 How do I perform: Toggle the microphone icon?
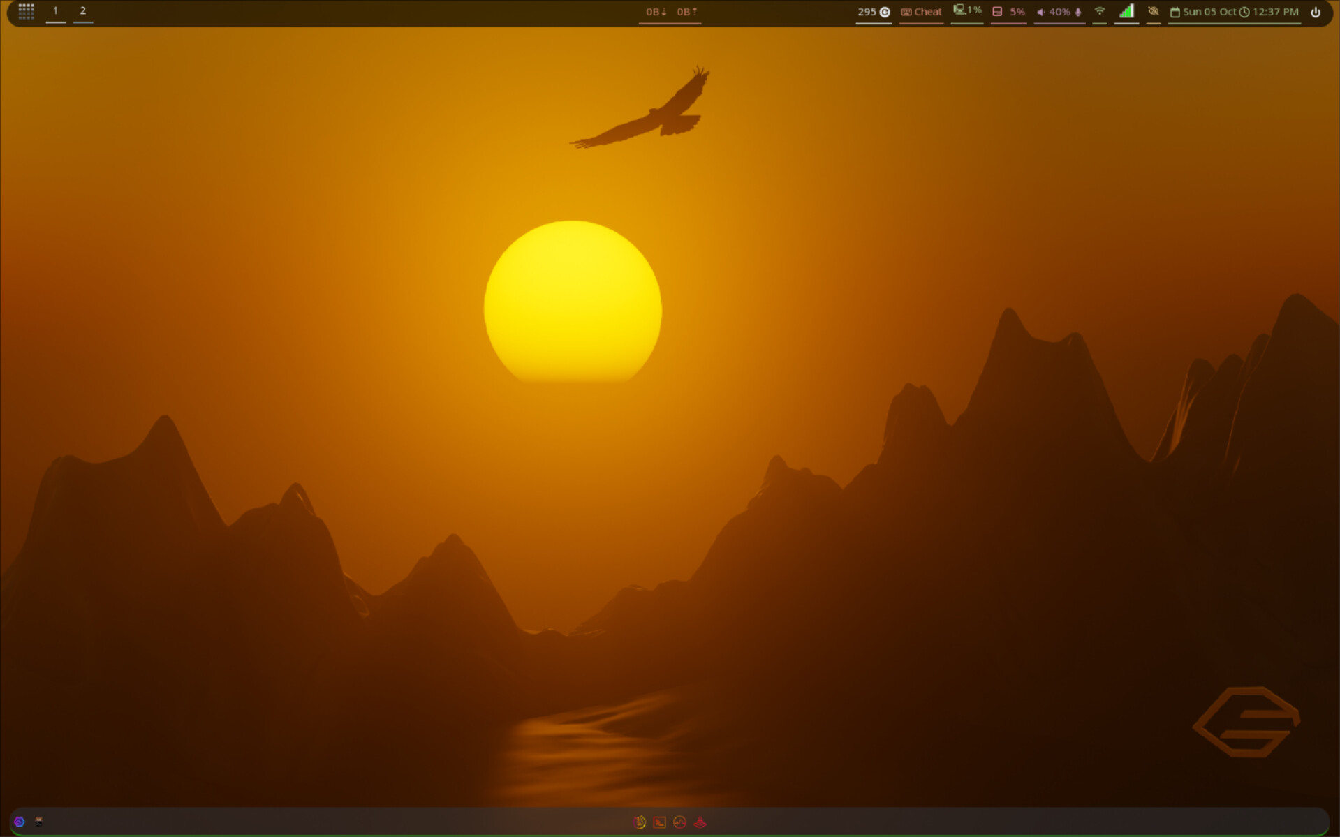tap(1078, 12)
